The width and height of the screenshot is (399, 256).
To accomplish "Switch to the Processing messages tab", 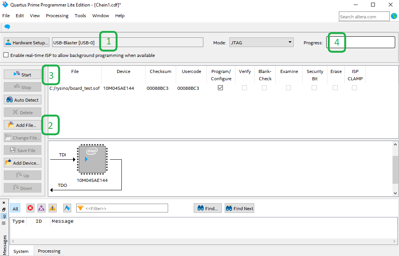I will 49,251.
